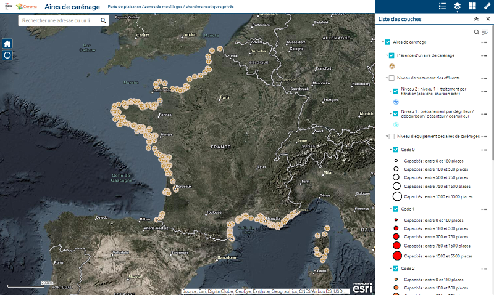The width and height of the screenshot is (494, 295).
Task: Toggle Niveau 2 filtration layer checkbox
Action: point(396,91)
